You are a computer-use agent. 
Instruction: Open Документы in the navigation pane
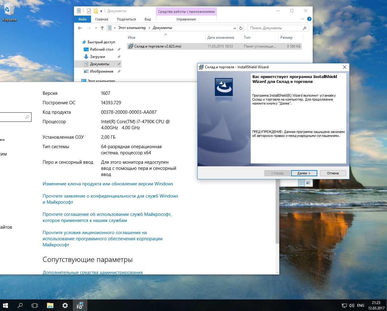[x=100, y=64]
